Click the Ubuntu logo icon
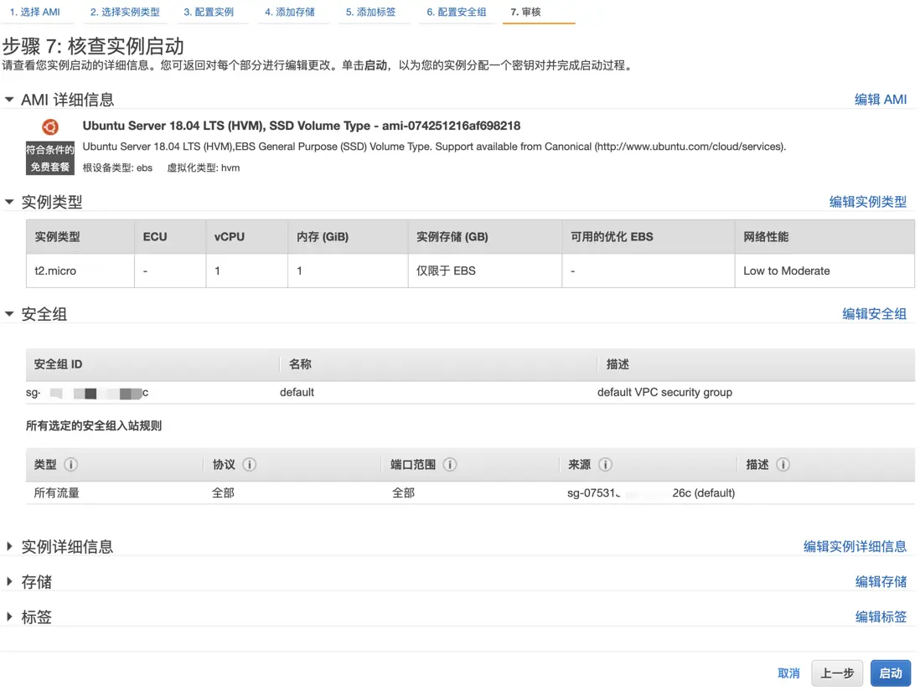Image resolution: width=920 pixels, height=691 pixels. pos(50,126)
